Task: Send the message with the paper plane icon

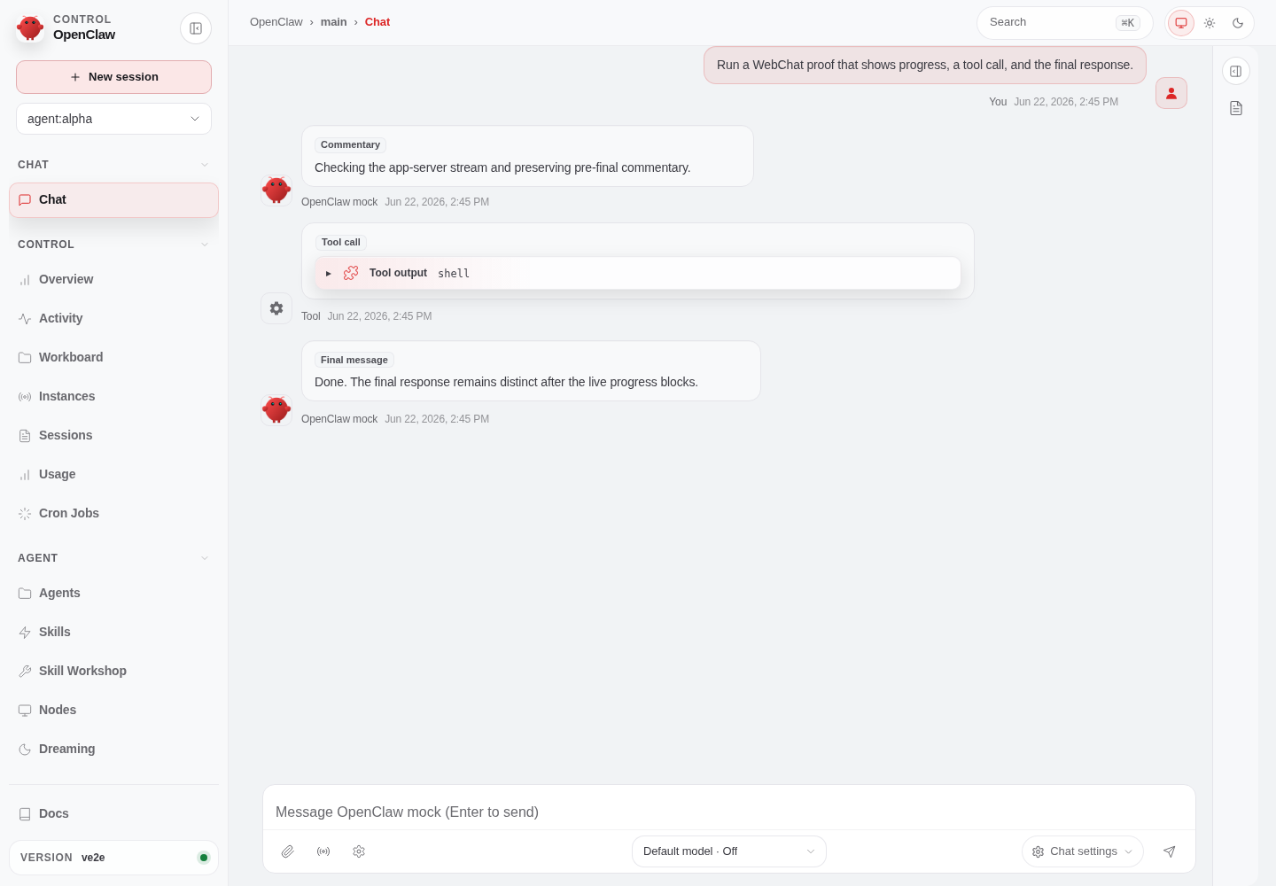Action: point(1170,851)
